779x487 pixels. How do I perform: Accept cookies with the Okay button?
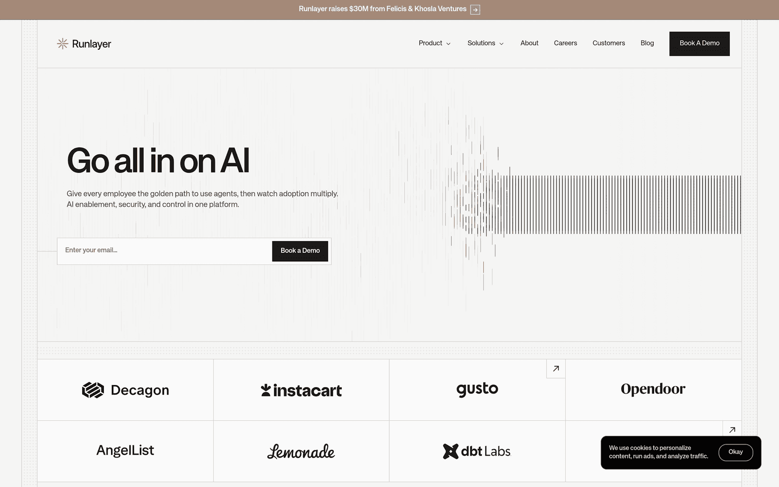[x=735, y=452]
